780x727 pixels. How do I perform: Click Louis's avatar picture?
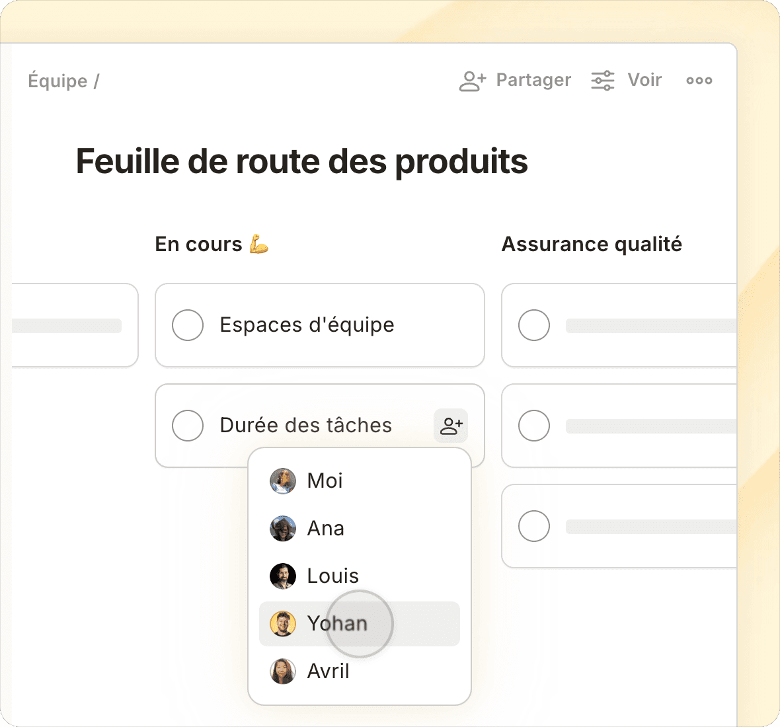[282, 576]
